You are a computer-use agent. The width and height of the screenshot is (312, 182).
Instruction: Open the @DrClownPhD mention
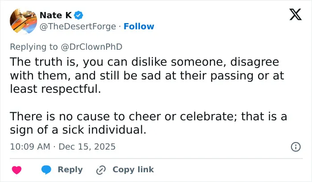(x=91, y=47)
